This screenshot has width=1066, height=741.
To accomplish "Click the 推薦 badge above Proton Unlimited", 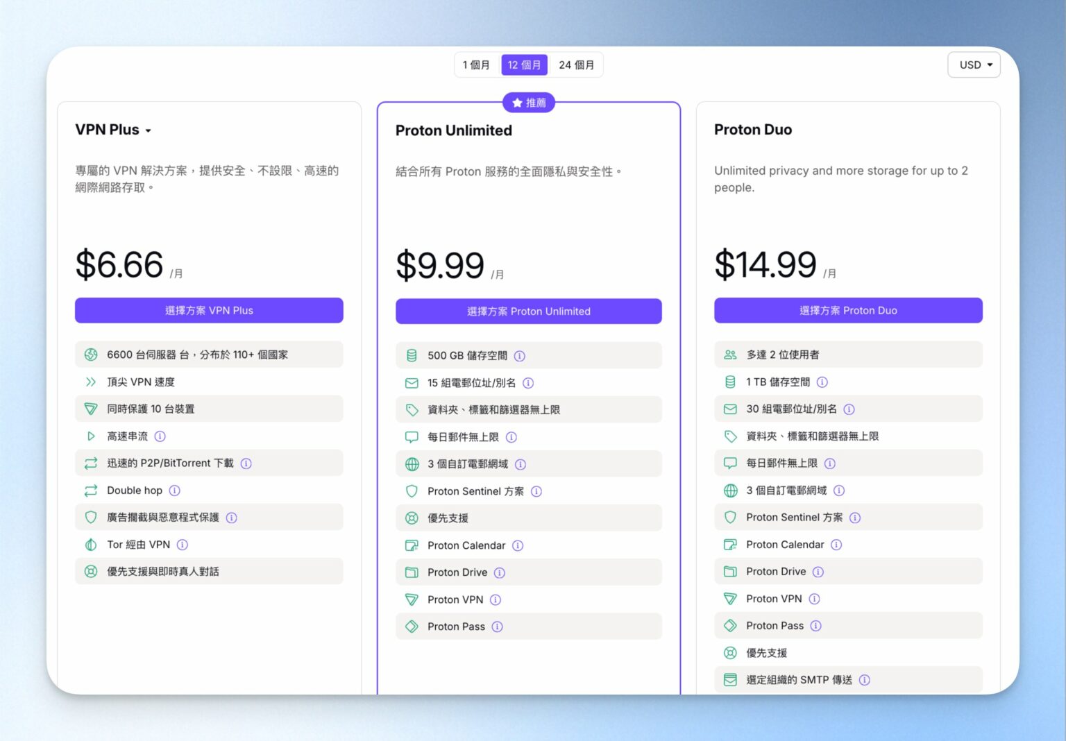I will 529,102.
